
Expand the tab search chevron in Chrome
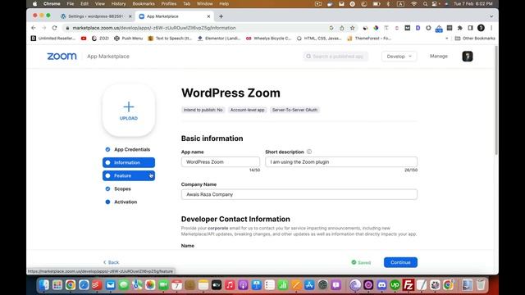[491, 16]
